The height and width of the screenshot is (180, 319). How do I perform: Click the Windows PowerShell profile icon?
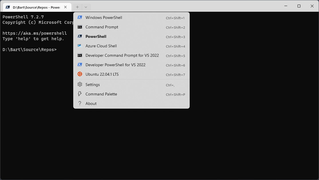(80, 18)
